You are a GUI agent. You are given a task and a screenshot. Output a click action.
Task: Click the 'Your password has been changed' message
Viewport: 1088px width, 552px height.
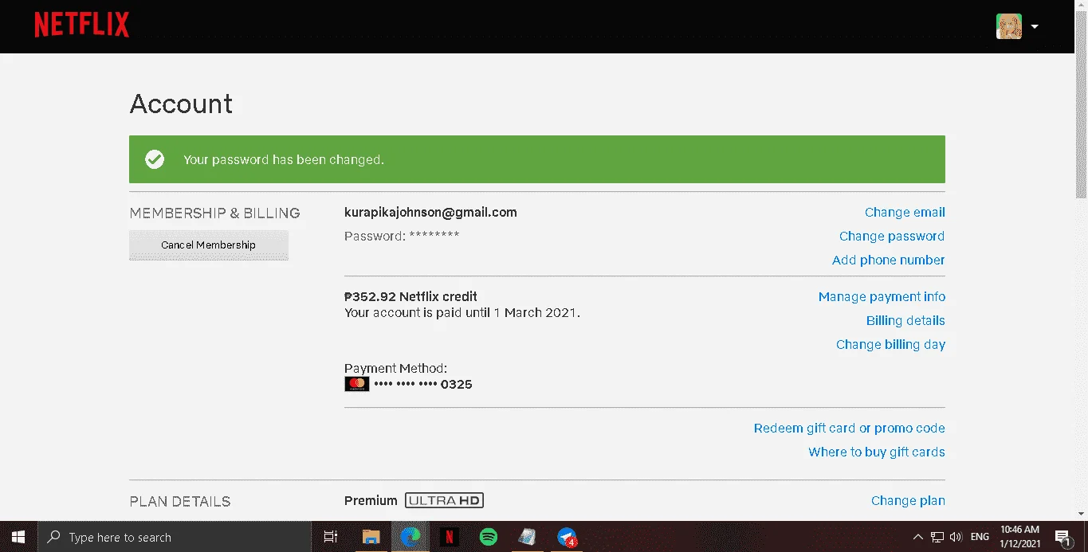(284, 160)
